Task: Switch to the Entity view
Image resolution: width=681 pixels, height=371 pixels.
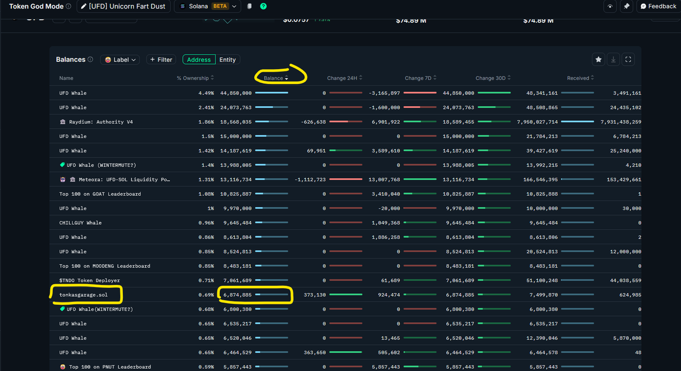Action: click(x=228, y=60)
